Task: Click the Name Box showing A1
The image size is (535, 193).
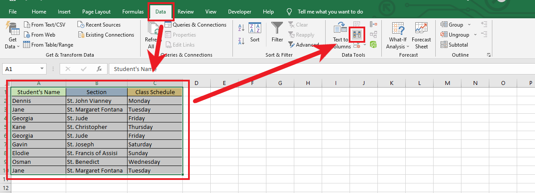Action: pyautogui.click(x=20, y=69)
